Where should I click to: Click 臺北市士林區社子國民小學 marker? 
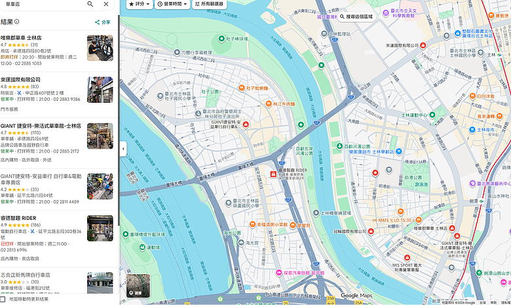(x=160, y=96)
